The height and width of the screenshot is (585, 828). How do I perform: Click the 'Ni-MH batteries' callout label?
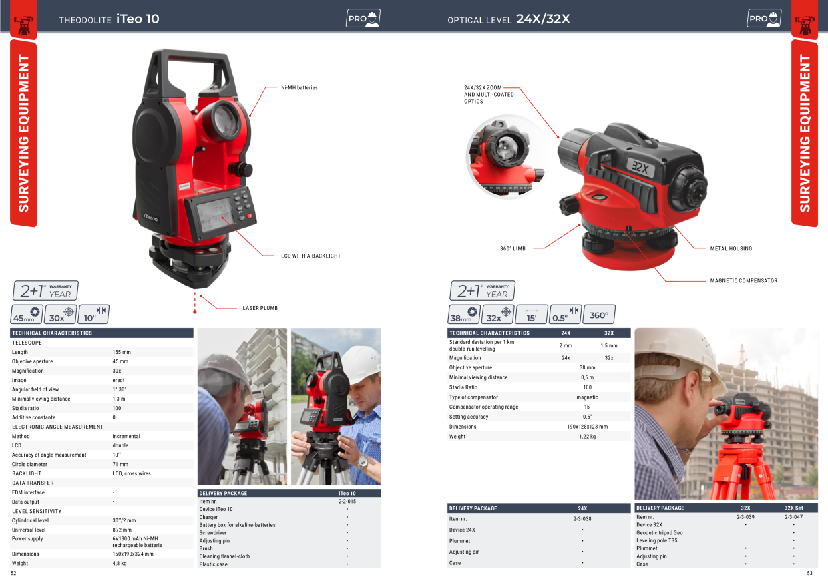tap(299, 87)
